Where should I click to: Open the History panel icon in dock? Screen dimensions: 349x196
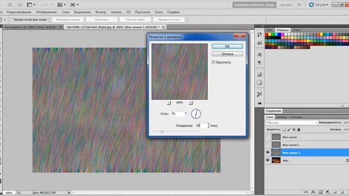point(260,34)
